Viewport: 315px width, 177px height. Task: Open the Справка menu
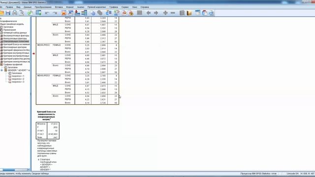click(x=145, y=7)
